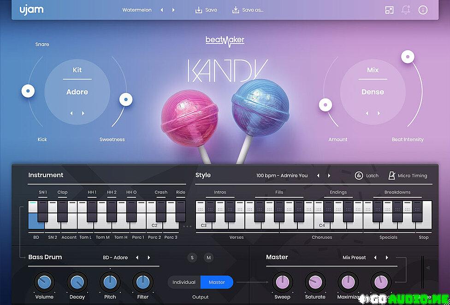Click the Micro Timing metronome icon

[x=391, y=175]
